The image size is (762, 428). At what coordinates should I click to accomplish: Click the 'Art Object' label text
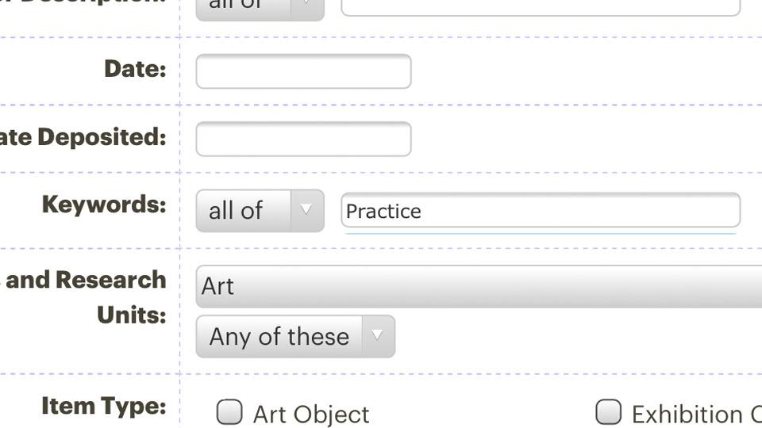310,414
